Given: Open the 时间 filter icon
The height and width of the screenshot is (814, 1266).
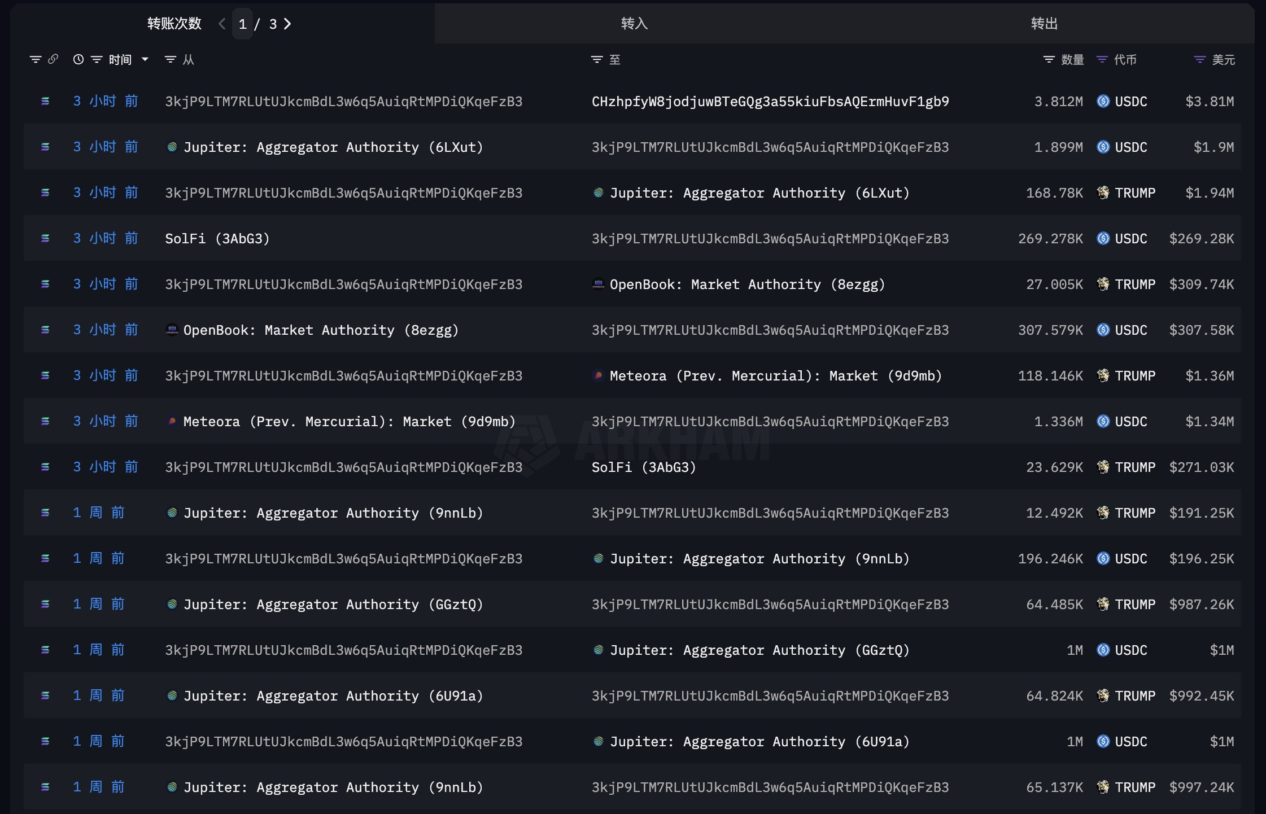Looking at the screenshot, I should [97, 59].
